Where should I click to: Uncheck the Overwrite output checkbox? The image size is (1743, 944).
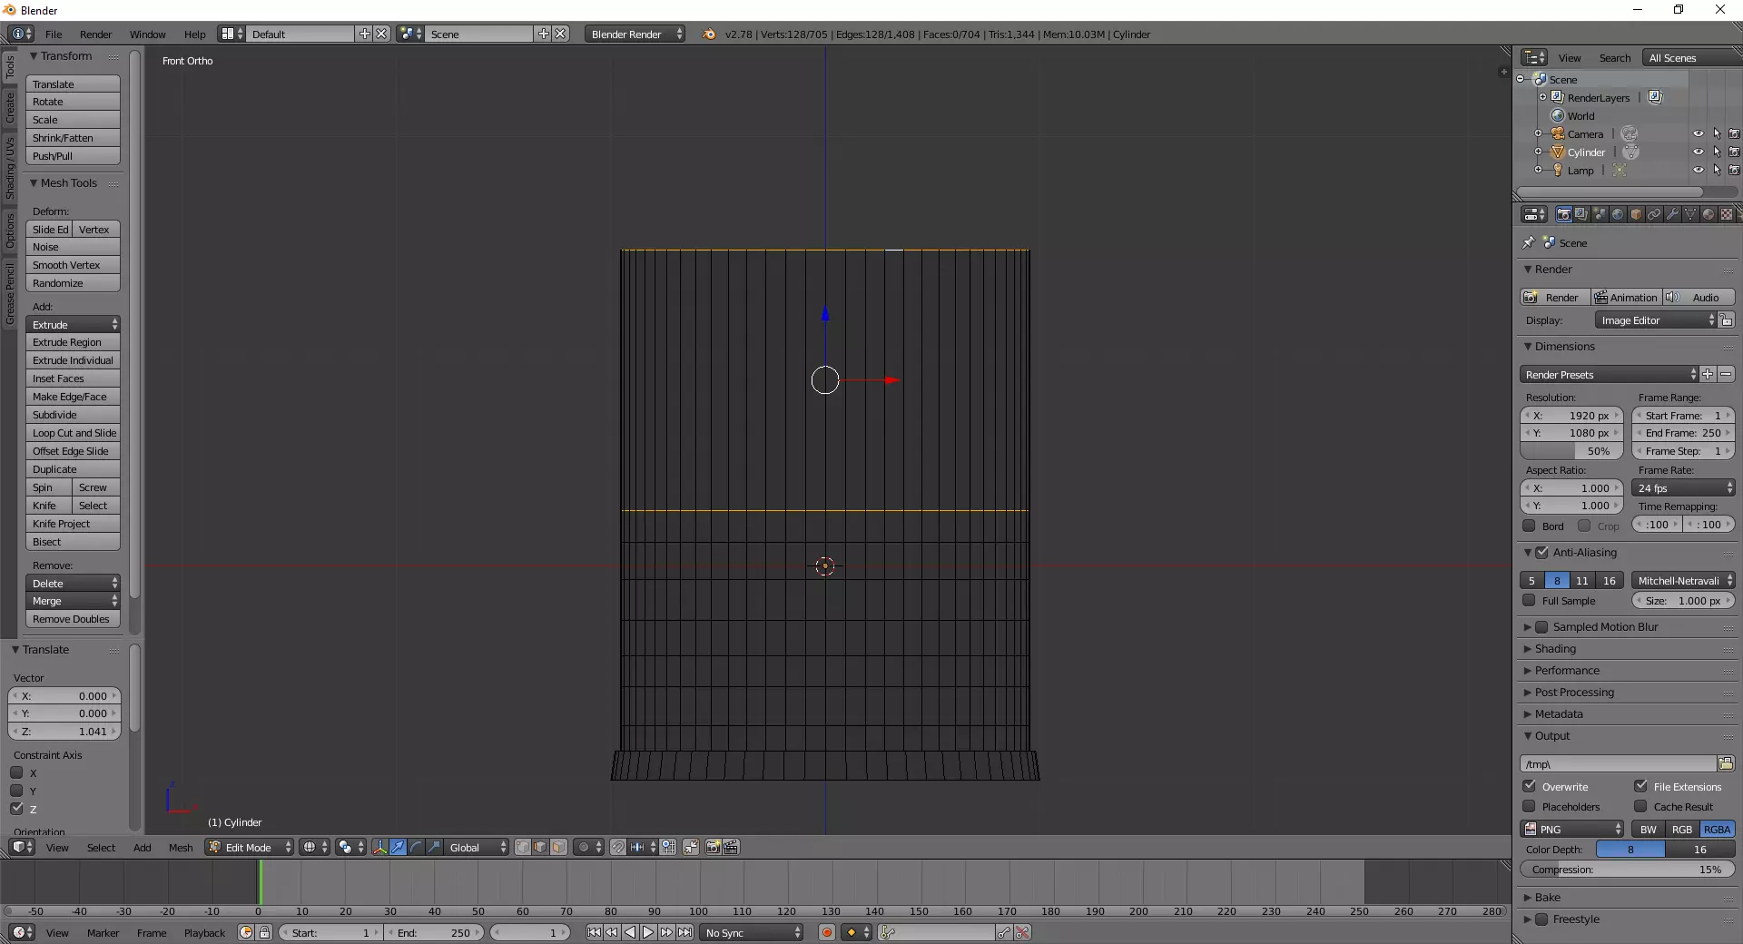pyautogui.click(x=1530, y=786)
